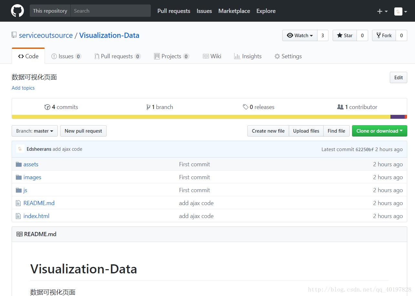
Task: Open 'First commit' message on the assets row
Action: (x=194, y=164)
